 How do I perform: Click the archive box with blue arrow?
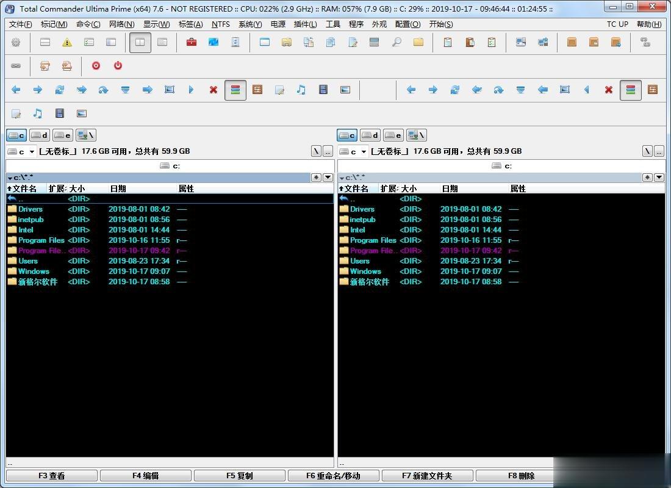pyautogui.click(x=616, y=42)
